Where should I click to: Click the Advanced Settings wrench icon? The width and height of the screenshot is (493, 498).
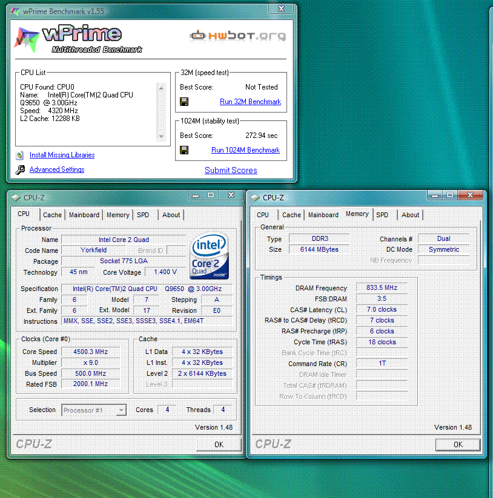tap(20, 169)
